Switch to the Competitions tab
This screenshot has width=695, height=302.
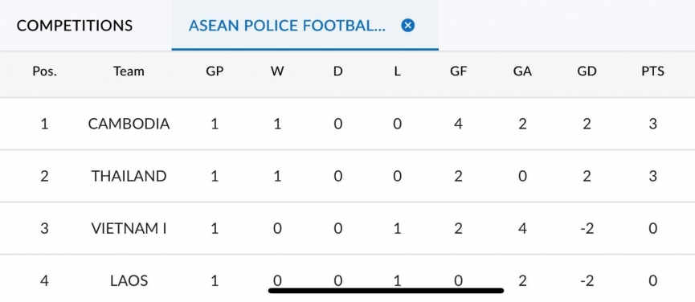coord(75,25)
